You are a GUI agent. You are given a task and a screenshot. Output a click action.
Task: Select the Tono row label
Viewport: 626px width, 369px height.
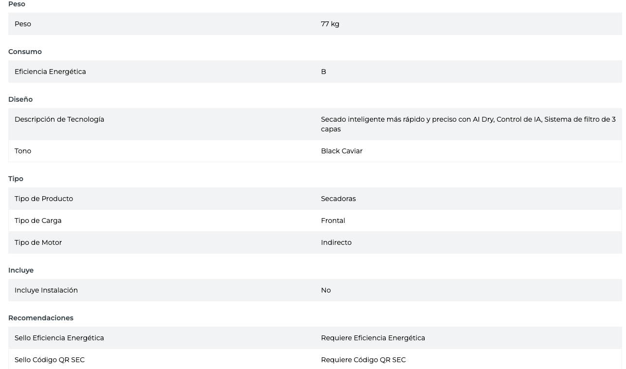coord(23,151)
